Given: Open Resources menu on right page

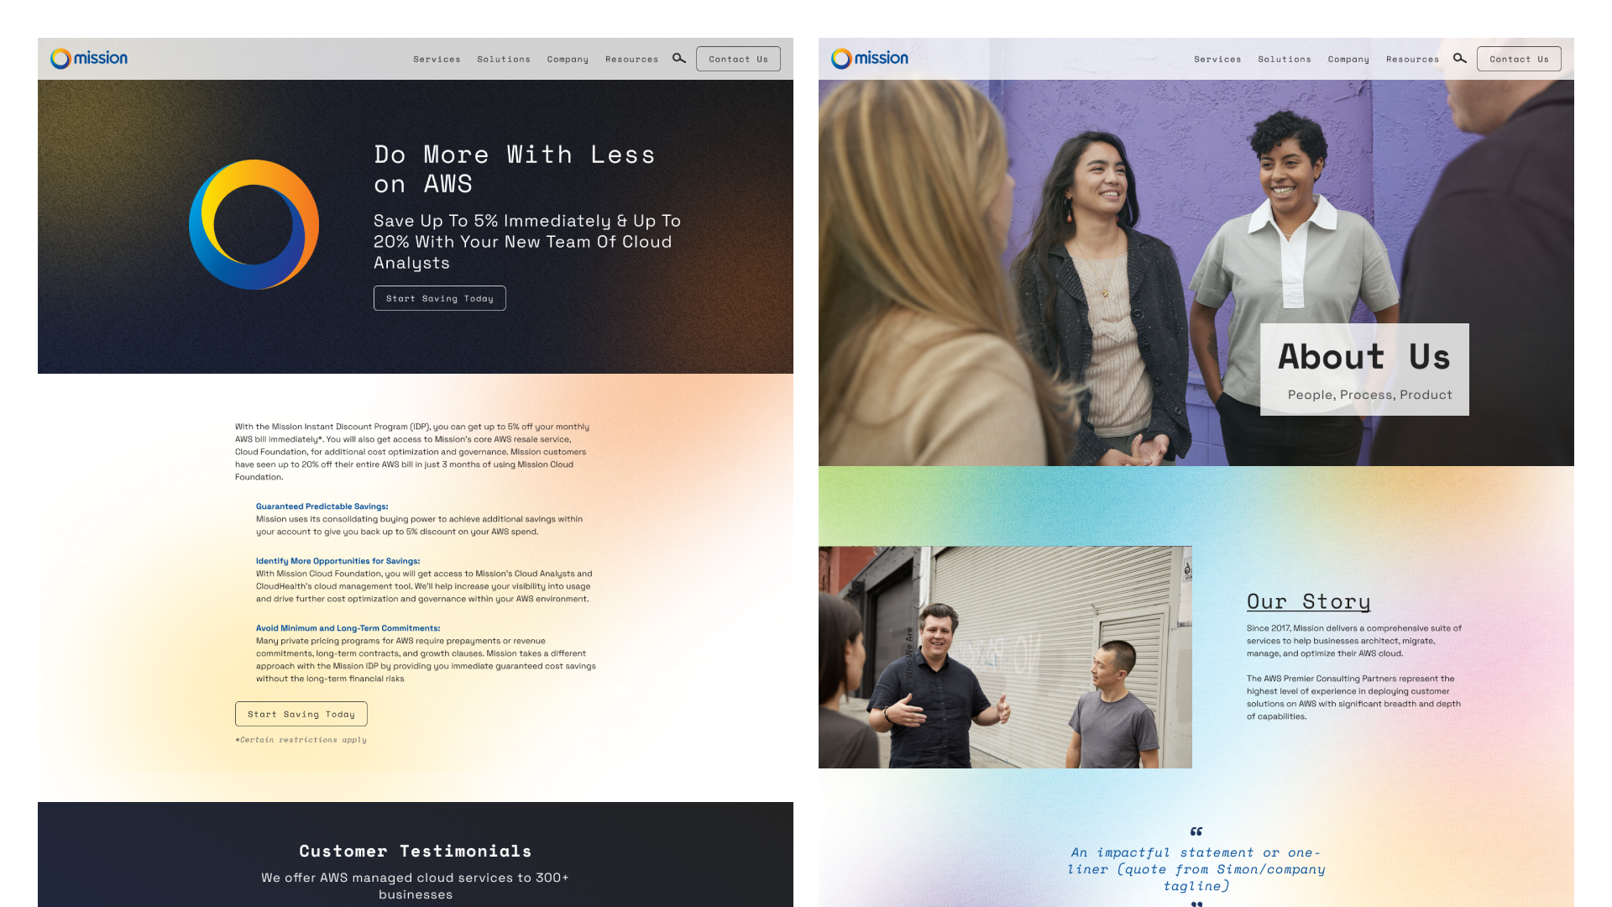Looking at the screenshot, I should point(1412,60).
